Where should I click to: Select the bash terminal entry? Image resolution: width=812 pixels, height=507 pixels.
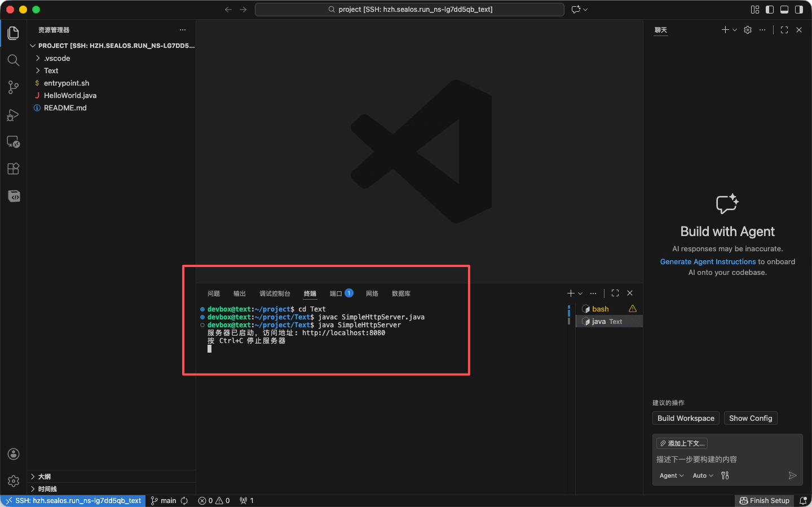coord(609,309)
